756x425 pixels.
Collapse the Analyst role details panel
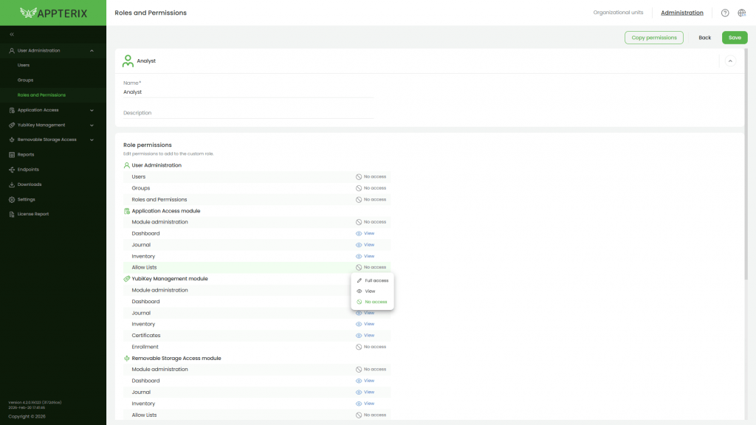click(729, 61)
